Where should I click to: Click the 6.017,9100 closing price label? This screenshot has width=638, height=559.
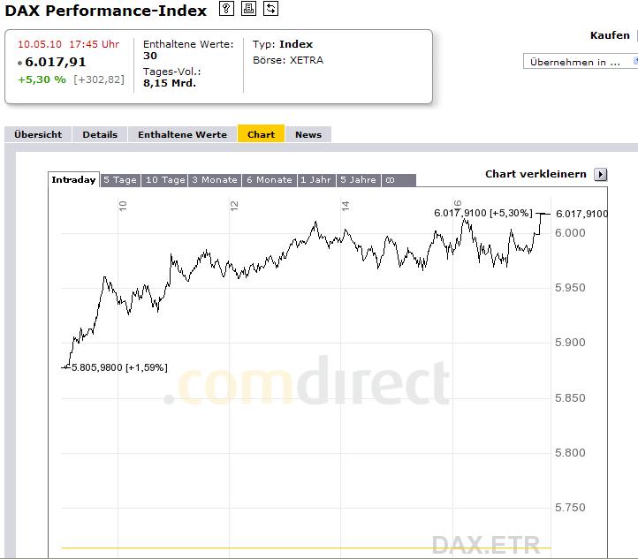(582, 214)
